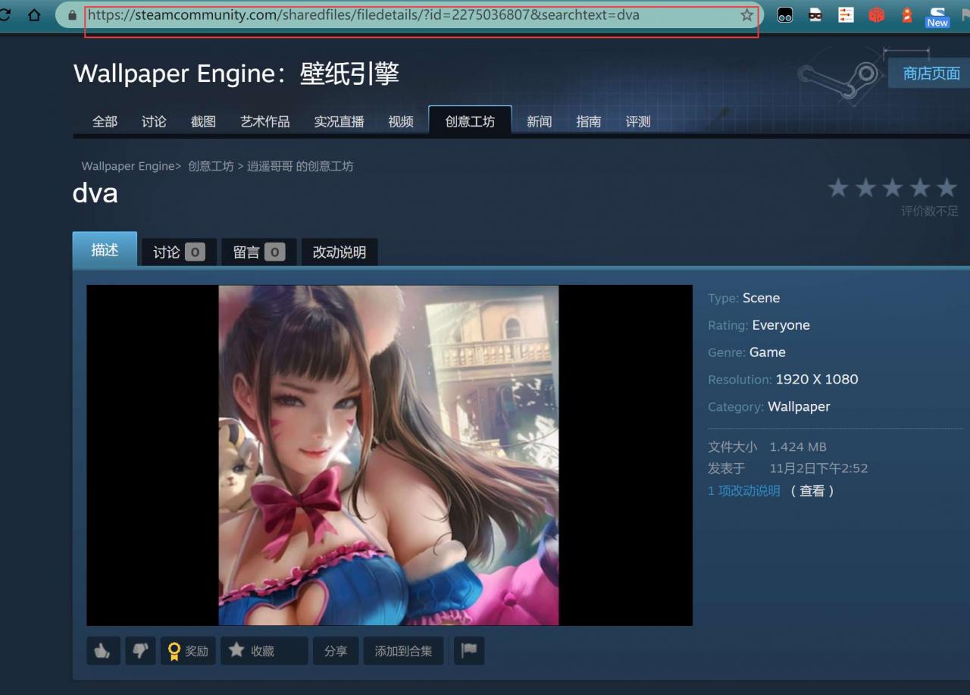Click the flag report icon
This screenshot has height=695, width=970.
(x=469, y=650)
